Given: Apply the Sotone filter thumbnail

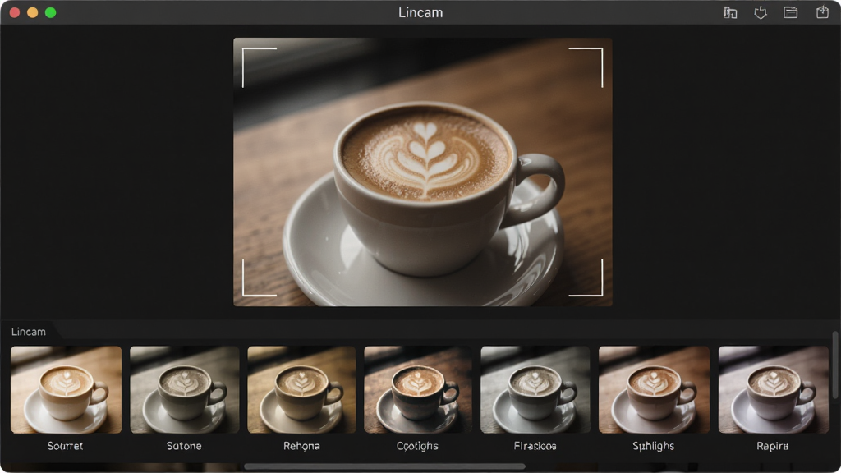Looking at the screenshot, I should [185, 389].
